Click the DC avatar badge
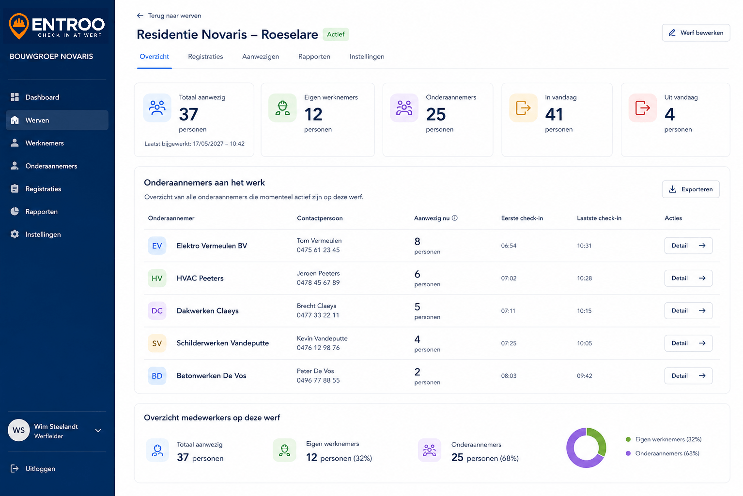This screenshot has width=743, height=496. (x=157, y=310)
